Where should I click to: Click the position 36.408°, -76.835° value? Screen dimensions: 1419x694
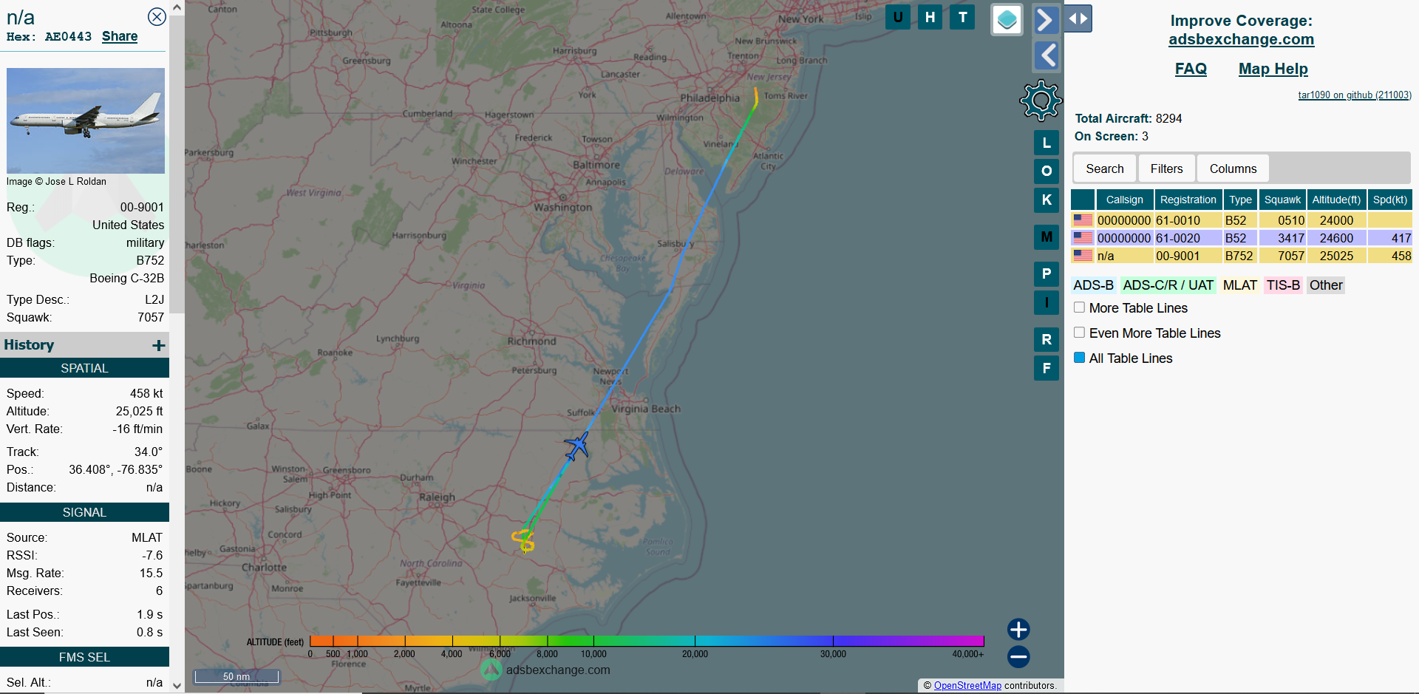click(115, 469)
